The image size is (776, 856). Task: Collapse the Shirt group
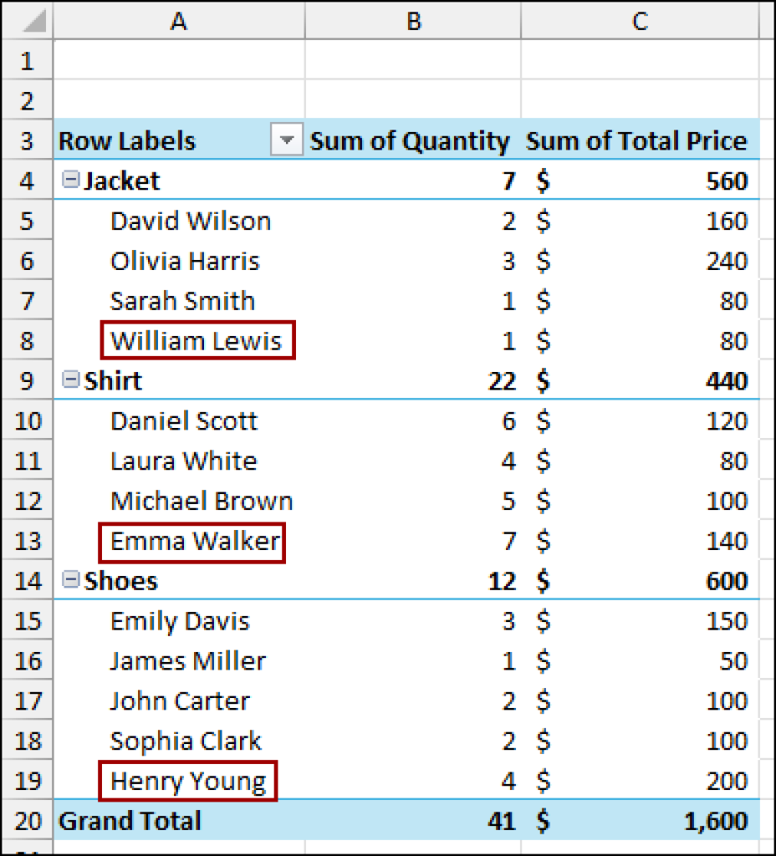click(70, 380)
